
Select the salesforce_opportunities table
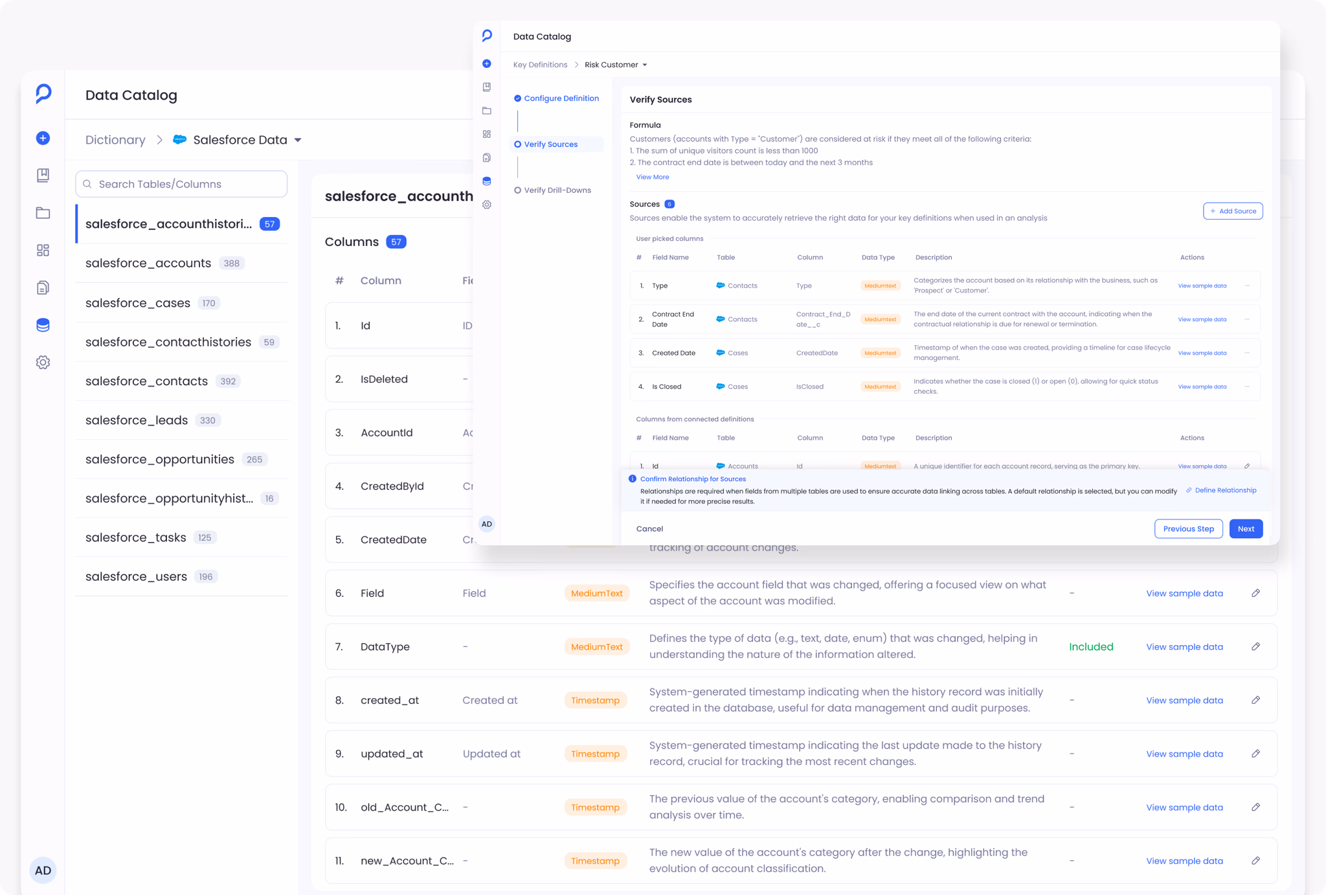[181, 459]
